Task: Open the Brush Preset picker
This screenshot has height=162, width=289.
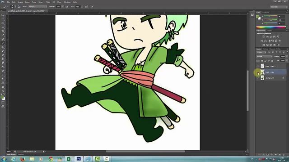Action: tap(13, 7)
